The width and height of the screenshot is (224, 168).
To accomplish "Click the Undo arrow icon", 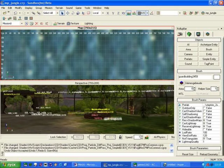I will click(x=15, y=13).
